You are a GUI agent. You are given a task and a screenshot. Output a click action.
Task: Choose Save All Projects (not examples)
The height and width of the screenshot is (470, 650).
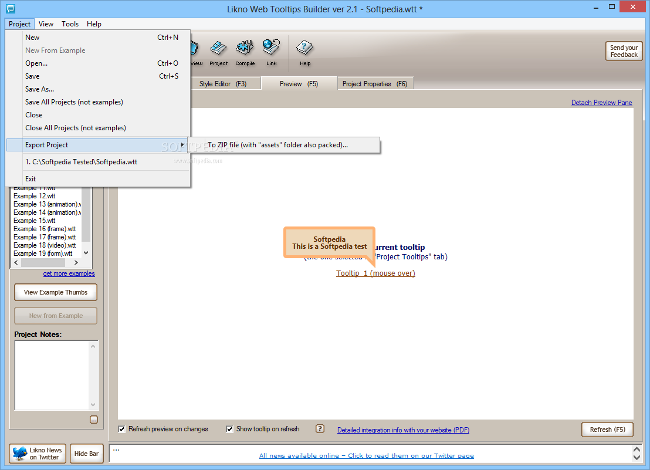pos(98,102)
